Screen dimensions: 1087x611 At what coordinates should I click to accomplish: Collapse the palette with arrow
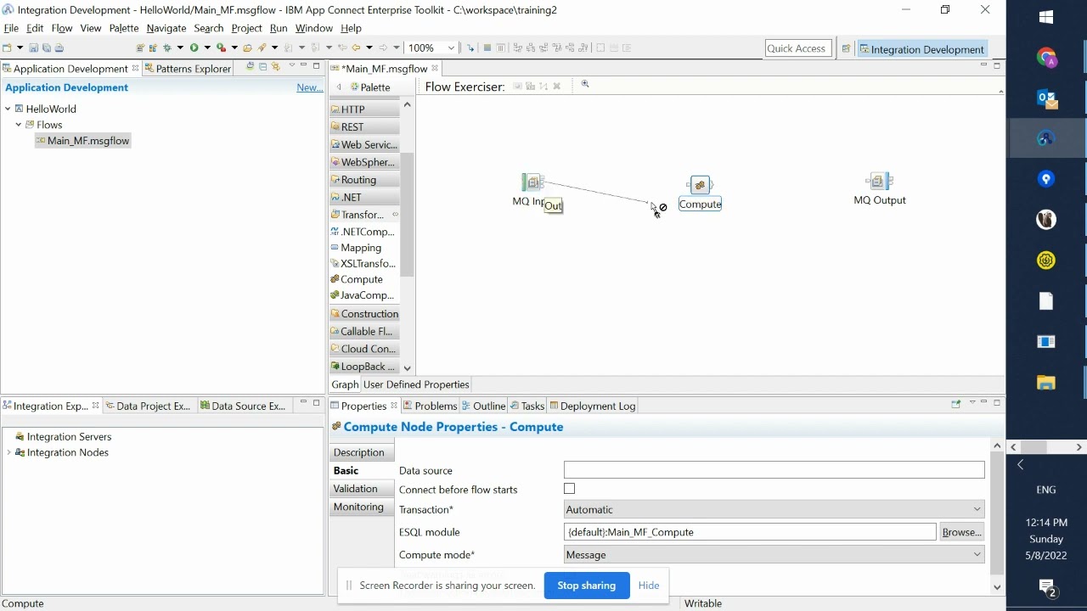click(x=339, y=87)
